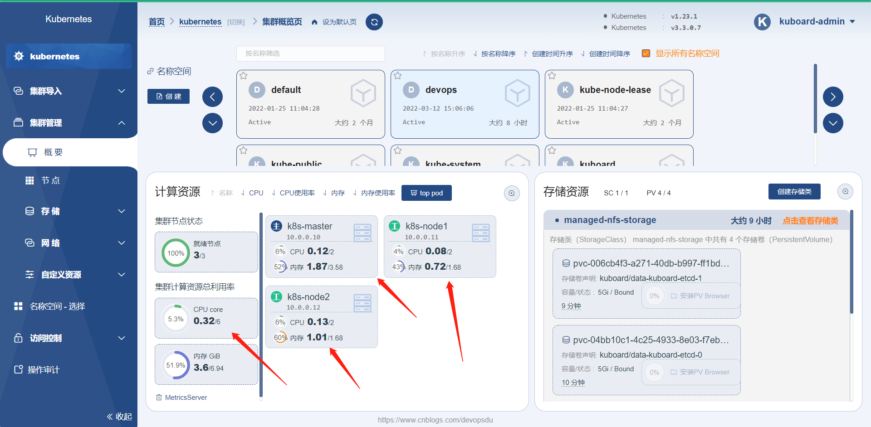871x427 pixels.
Task: Click the 5.3% CPU core gauge
Action: [x=176, y=319]
